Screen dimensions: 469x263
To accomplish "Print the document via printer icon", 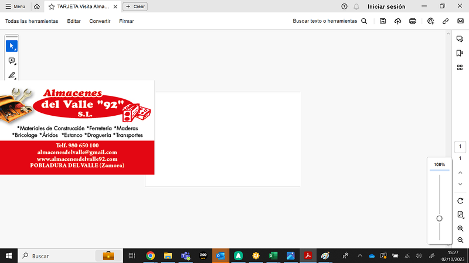I will (413, 21).
